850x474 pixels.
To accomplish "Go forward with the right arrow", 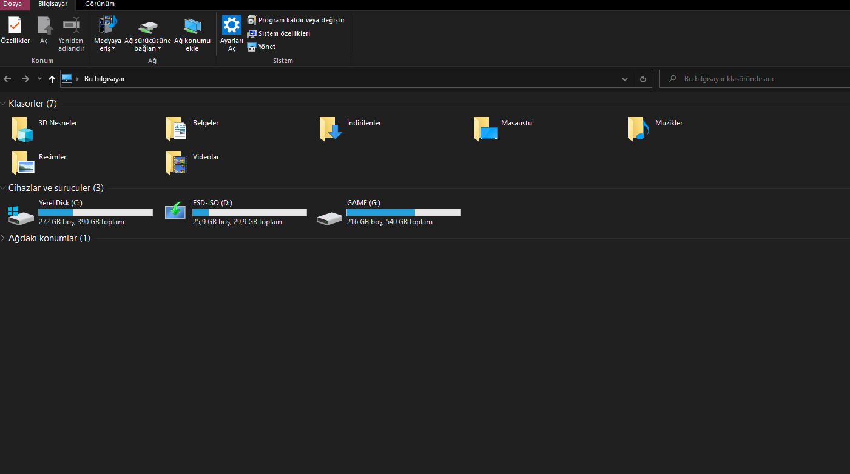I will pyautogui.click(x=25, y=79).
